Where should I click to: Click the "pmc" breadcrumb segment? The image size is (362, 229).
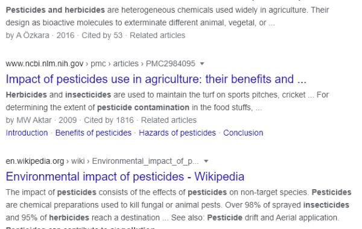click(98, 64)
